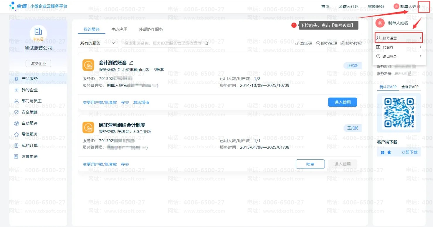Screen dimensions: 433x227
Task: Click the 退出登录 power icon
Action: [378, 56]
